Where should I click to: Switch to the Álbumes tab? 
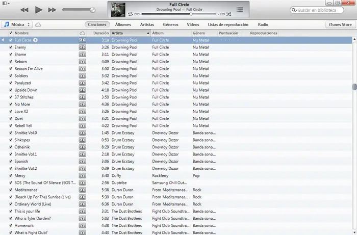click(123, 24)
